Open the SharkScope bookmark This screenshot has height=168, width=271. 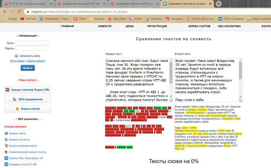(x=55, y=19)
